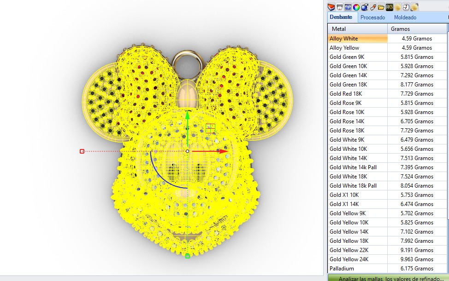Viewport: 449px width, 281px height.
Task: Select the Gold White 14k Pall row
Action: tap(387, 167)
